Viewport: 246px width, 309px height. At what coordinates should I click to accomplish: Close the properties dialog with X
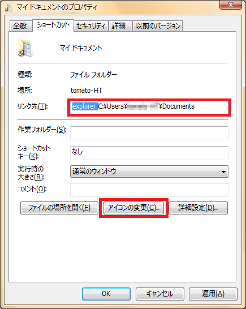pyautogui.click(x=230, y=5)
